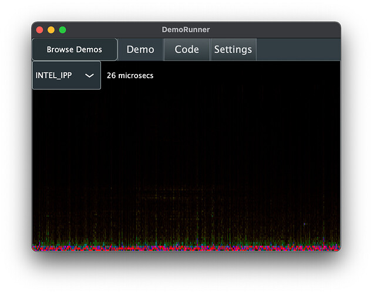Select the INTEL_IPP text in the combo box
Image resolution: width=373 pixels, height=294 pixels.
coord(53,75)
